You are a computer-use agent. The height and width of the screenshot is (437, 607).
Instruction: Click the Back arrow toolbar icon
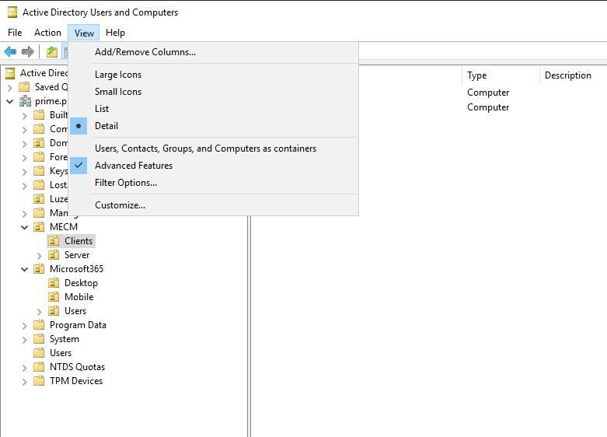[10, 52]
